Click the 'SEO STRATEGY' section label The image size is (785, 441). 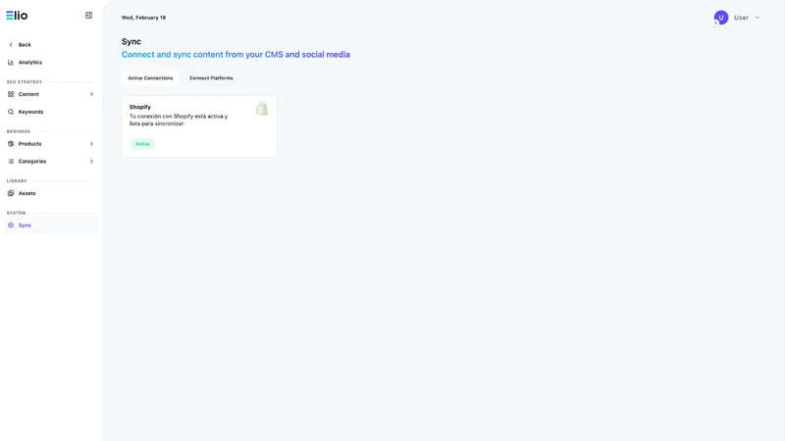[x=25, y=81]
